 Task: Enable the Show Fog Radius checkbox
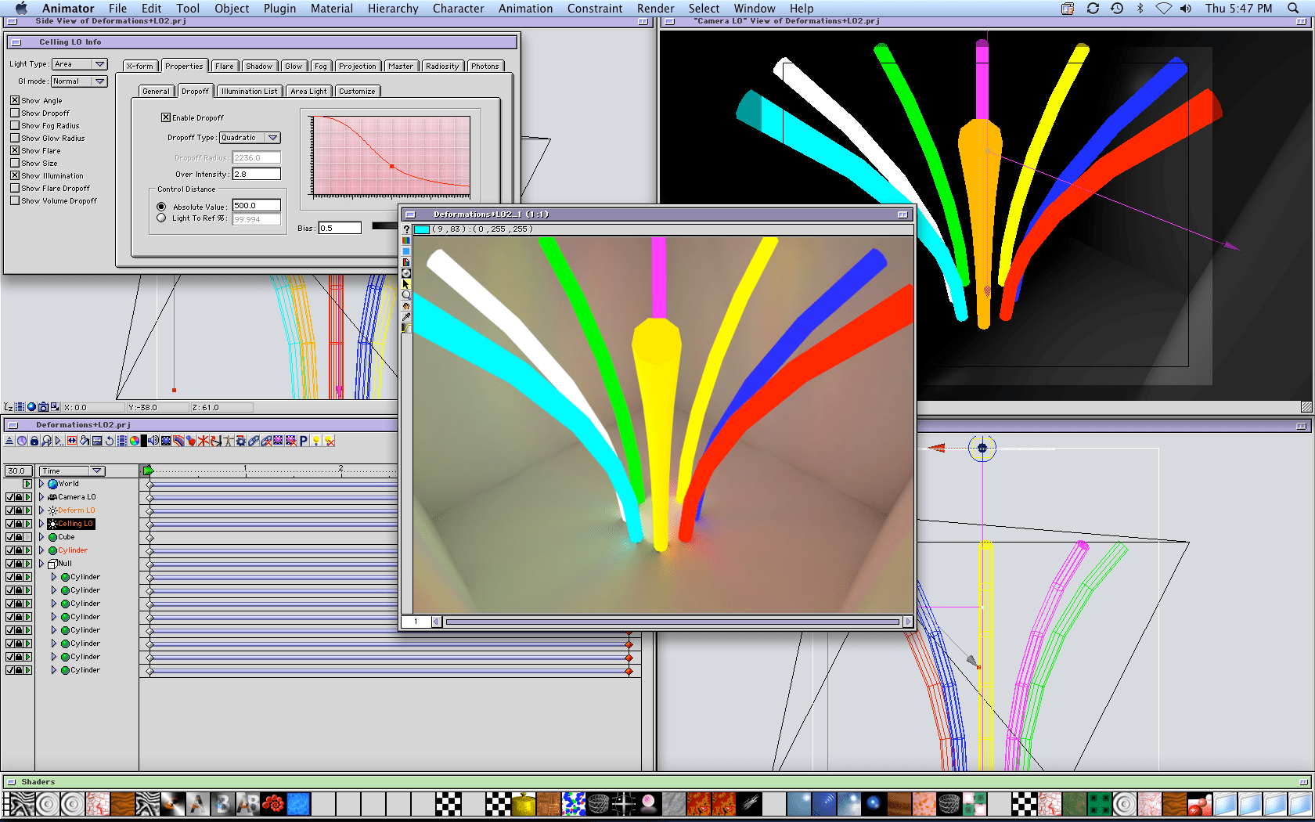point(15,125)
